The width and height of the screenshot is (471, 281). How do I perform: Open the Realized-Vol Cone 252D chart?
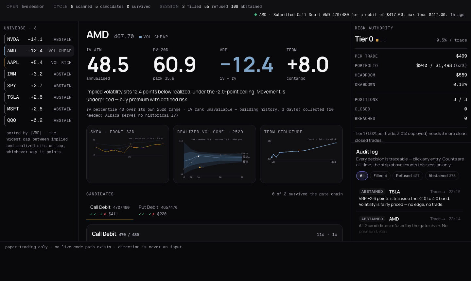(x=214, y=154)
